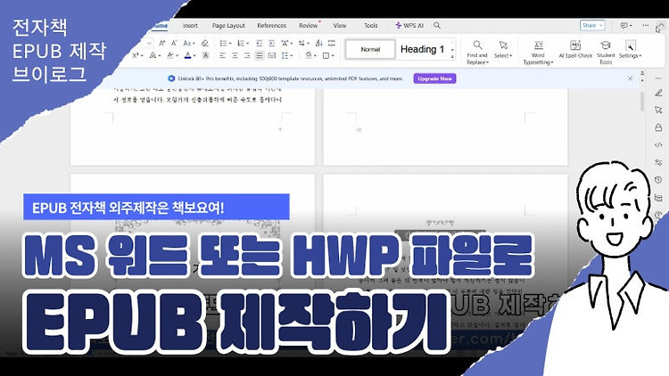This screenshot has height=376, width=669.
Task: Click the history clock icon in right sidebar
Action: click(x=658, y=180)
